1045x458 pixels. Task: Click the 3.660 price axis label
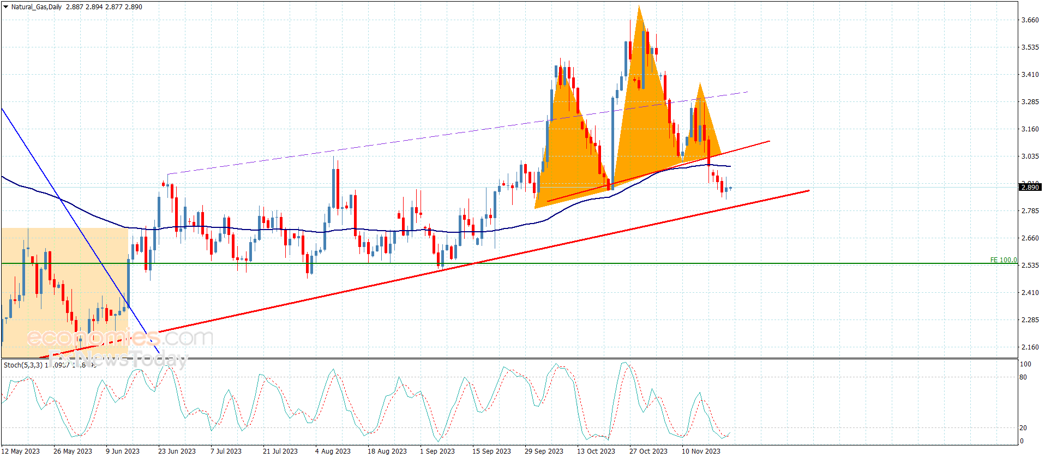1030,20
